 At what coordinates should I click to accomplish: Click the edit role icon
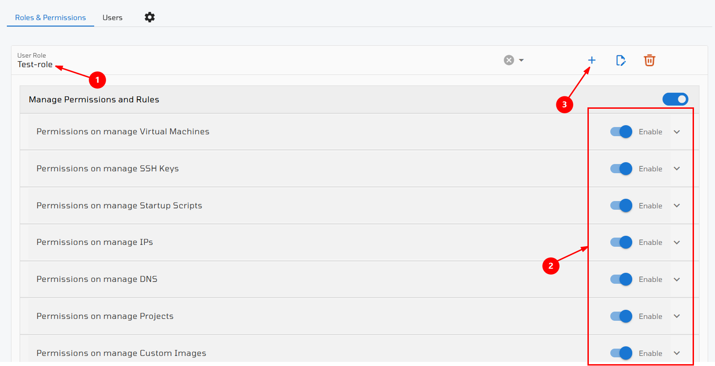(x=621, y=60)
